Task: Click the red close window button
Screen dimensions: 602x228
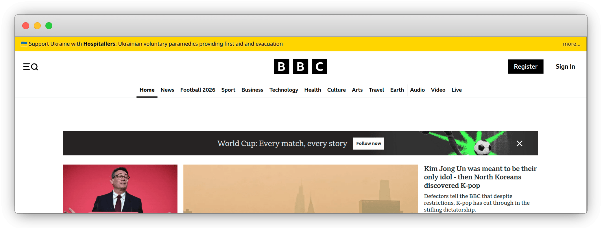Action: 26,26
